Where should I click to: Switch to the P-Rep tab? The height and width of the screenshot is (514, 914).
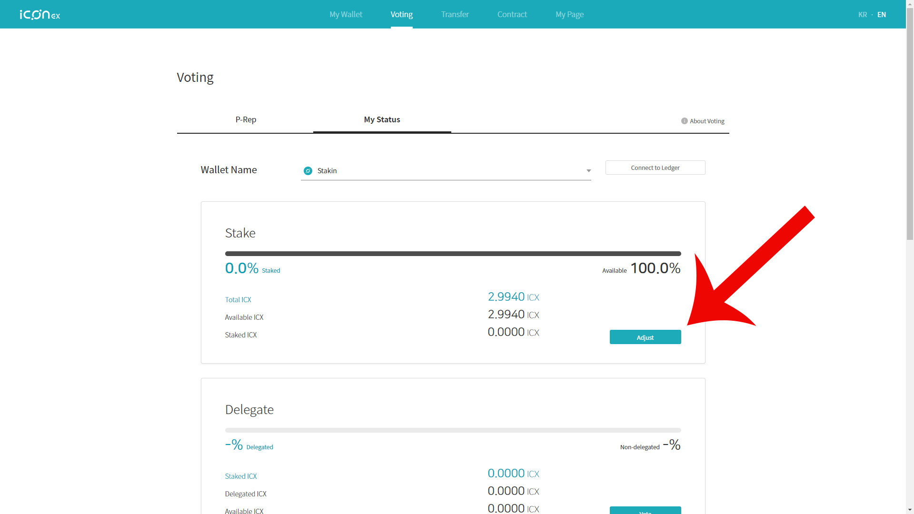(246, 119)
